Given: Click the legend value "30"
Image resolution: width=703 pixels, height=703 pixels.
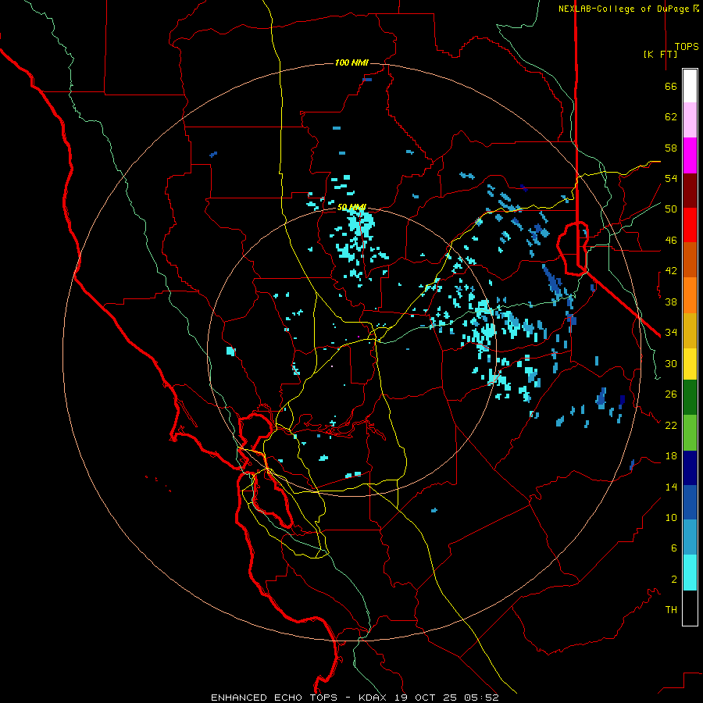Looking at the screenshot, I should pos(671,363).
